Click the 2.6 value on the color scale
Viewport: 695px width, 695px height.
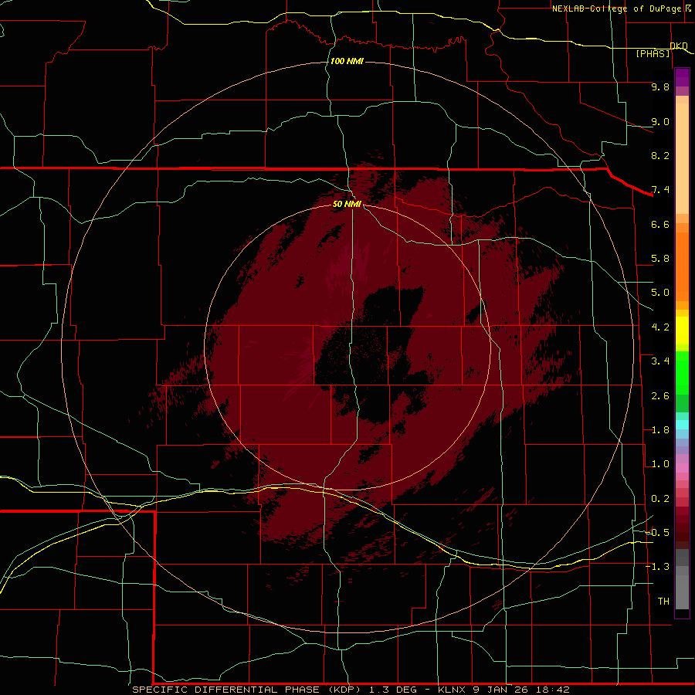[x=660, y=396]
